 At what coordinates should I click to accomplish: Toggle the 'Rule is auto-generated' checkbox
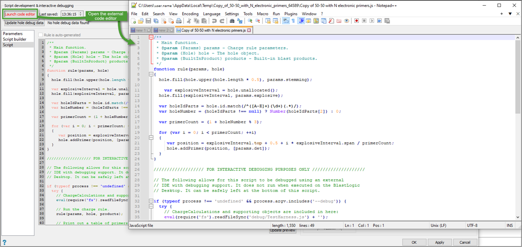pos(41,35)
